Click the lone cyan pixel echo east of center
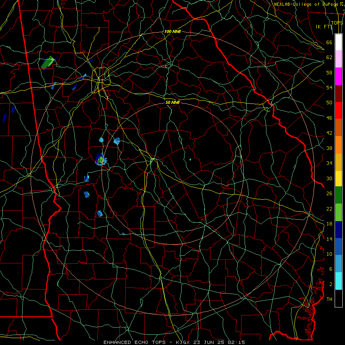Screen dimensions: 345x345 coord(190,159)
